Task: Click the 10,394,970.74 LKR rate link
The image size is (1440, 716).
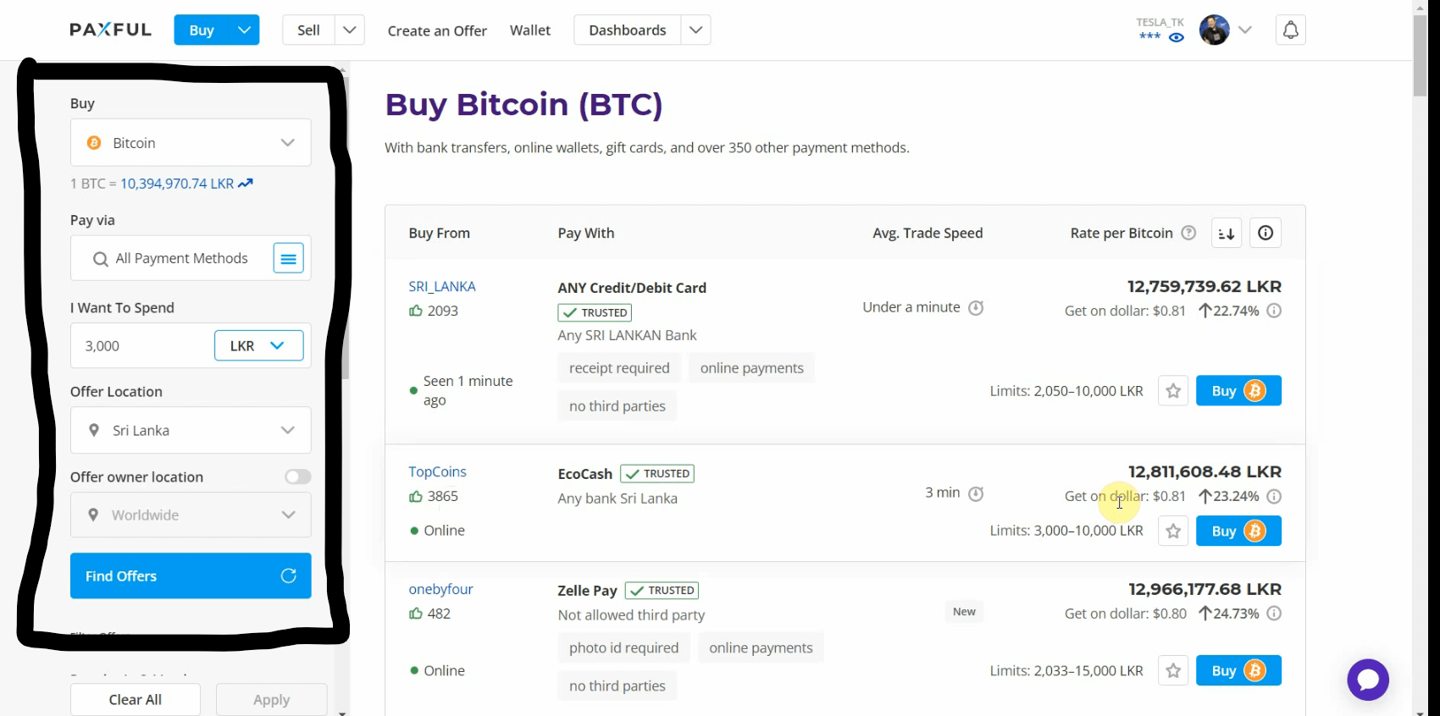Action: [x=177, y=184]
